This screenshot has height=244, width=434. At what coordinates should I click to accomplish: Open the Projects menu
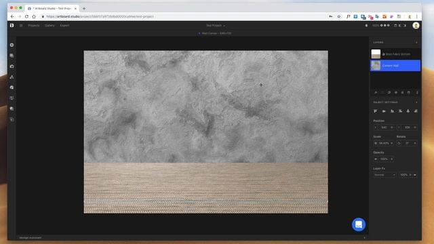pyautogui.click(x=34, y=26)
